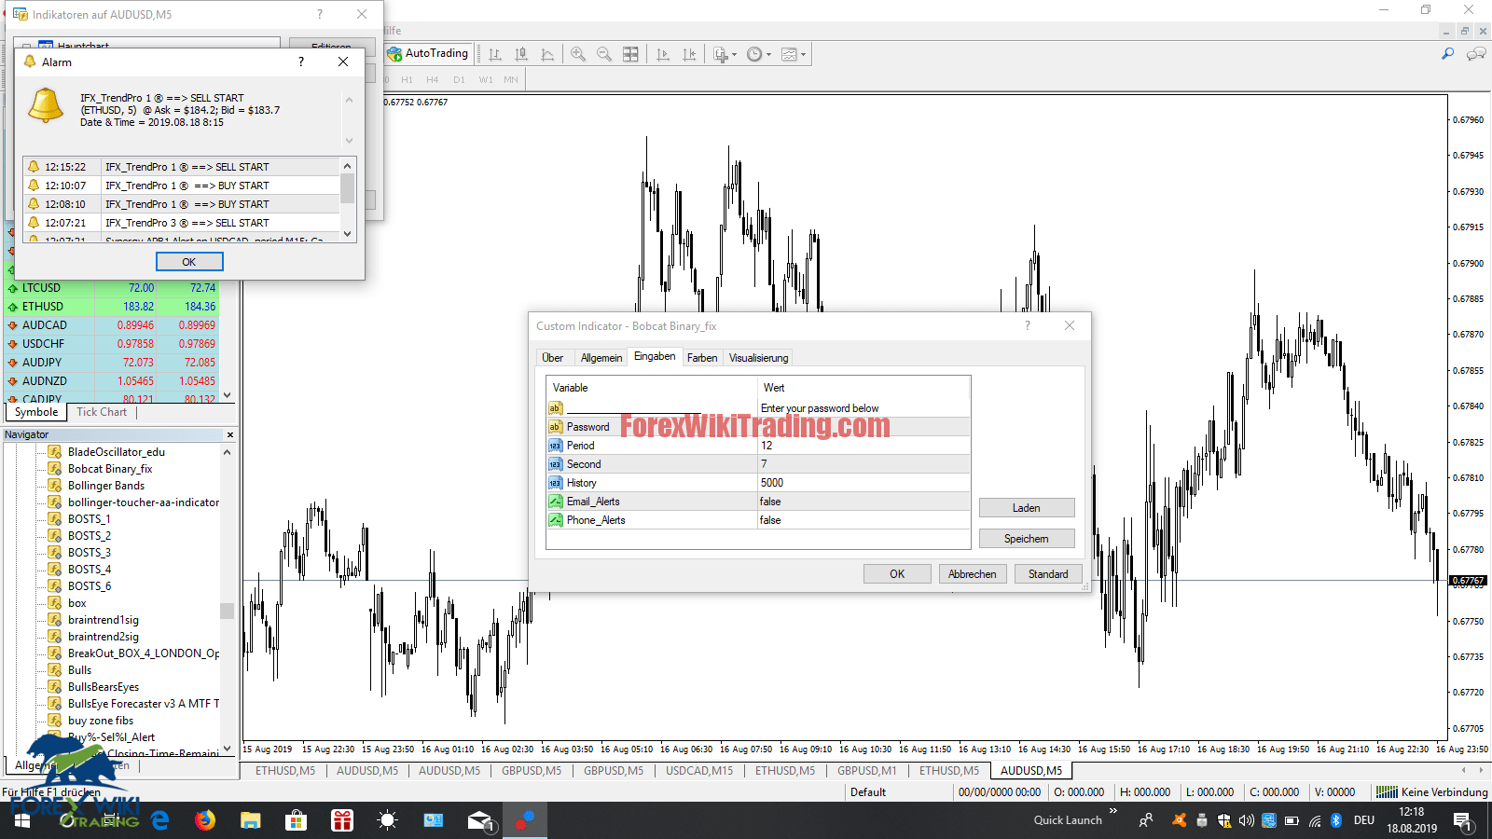Click the Period value 12
This screenshot has width=1492, height=839.
pos(863,446)
